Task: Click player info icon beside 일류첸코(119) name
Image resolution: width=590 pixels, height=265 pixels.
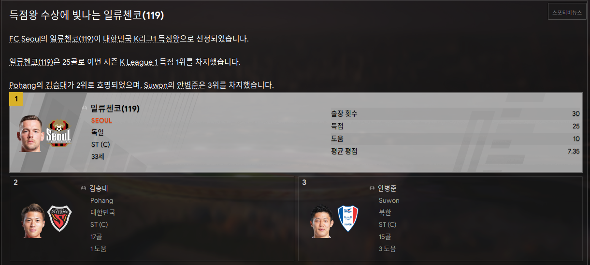Action: coord(85,109)
